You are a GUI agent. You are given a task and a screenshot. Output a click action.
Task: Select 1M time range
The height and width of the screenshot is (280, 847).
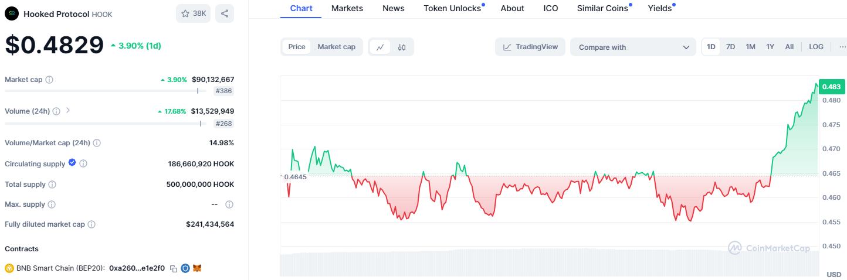point(750,47)
